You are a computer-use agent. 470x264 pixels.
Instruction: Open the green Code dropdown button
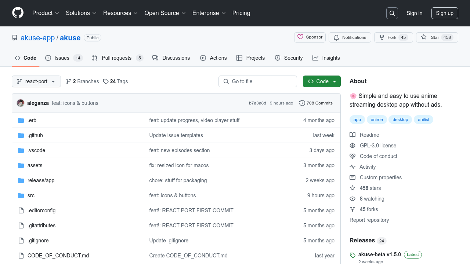[322, 81]
